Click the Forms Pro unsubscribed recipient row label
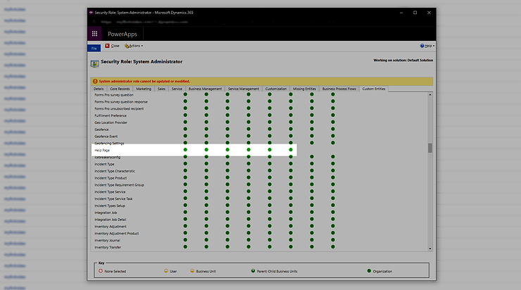This screenshot has height=290, width=521. click(119, 108)
